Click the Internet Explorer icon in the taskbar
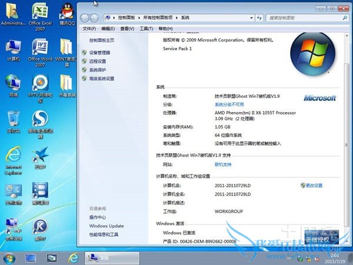This screenshot has width=353, height=265. 73,257
